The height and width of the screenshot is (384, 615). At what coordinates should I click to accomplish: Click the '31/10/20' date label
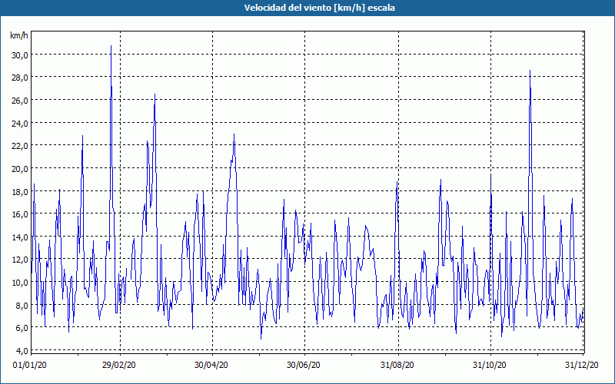(x=490, y=365)
